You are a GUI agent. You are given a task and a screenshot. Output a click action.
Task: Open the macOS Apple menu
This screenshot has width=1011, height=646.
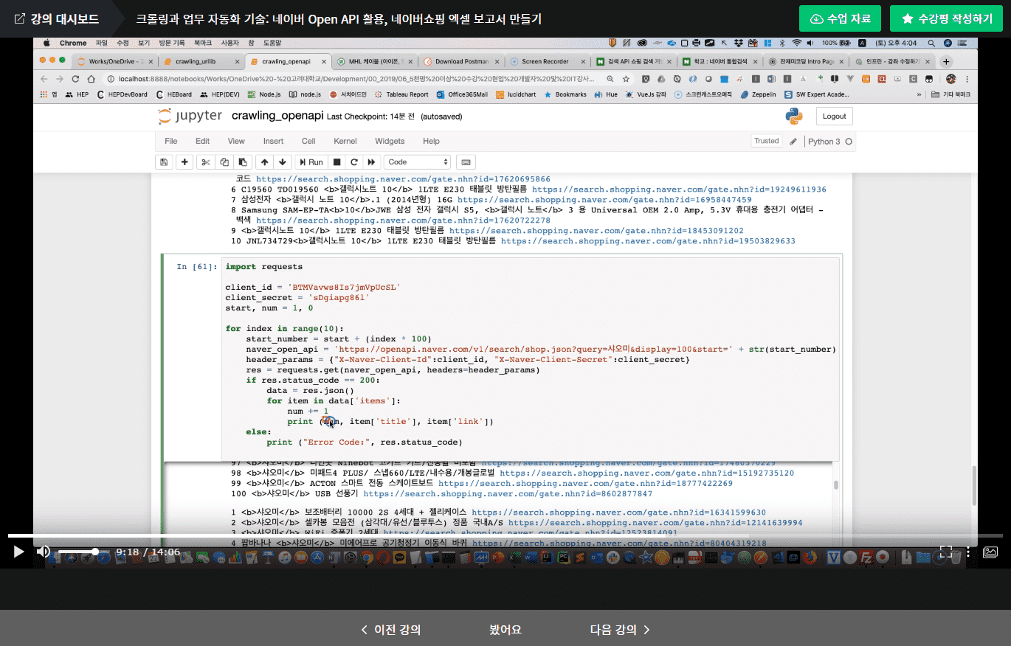(x=46, y=43)
